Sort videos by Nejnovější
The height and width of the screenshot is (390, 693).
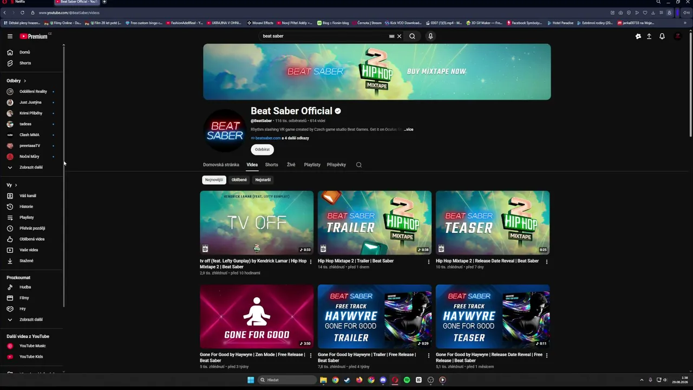pyautogui.click(x=214, y=180)
